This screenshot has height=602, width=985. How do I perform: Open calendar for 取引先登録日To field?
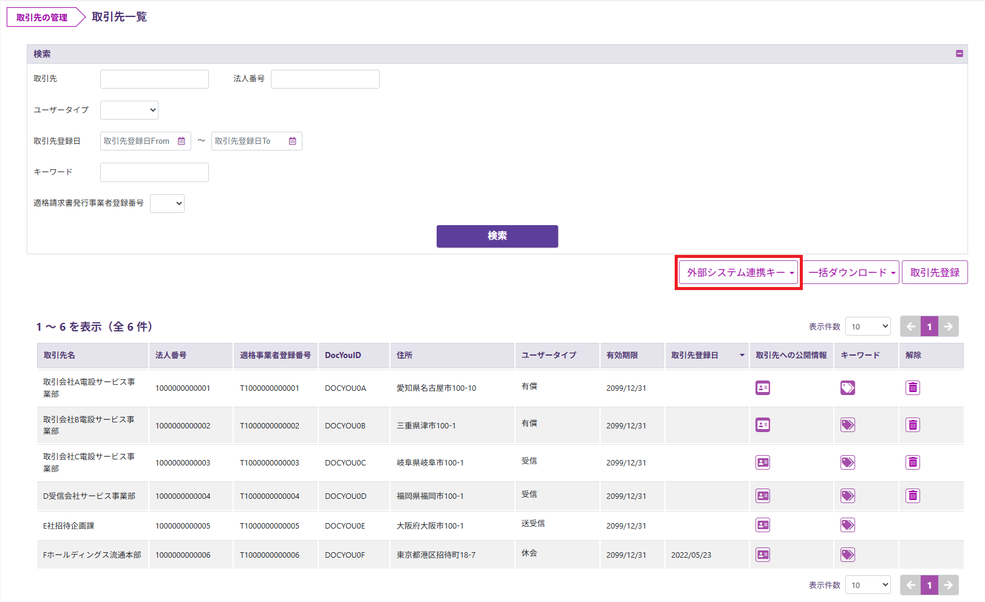pos(293,141)
